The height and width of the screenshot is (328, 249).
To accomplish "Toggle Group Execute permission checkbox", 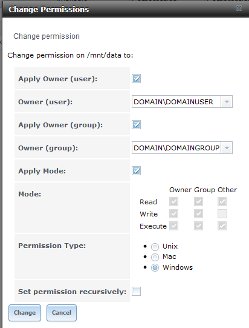I will point(198,226).
